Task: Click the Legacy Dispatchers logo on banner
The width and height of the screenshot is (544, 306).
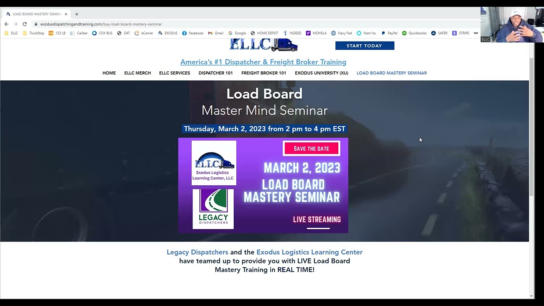Action: tap(213, 209)
